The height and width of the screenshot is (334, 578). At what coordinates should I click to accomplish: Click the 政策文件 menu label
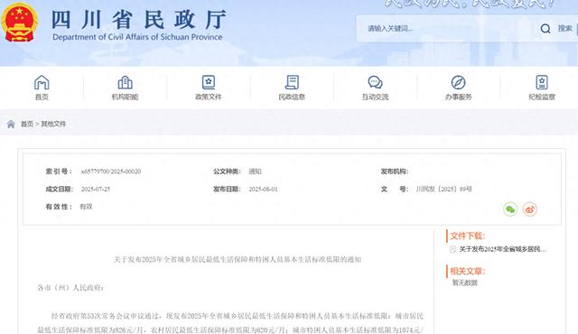(x=209, y=97)
